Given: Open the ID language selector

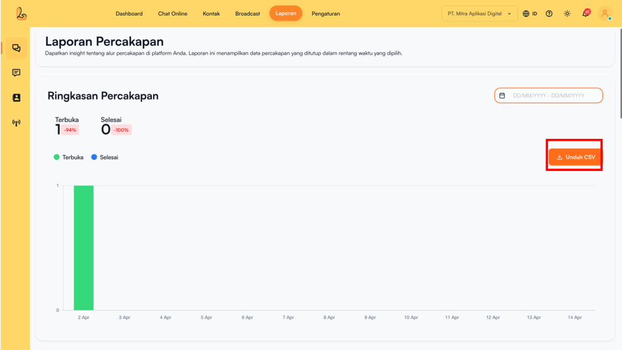Looking at the screenshot, I should 530,13.
